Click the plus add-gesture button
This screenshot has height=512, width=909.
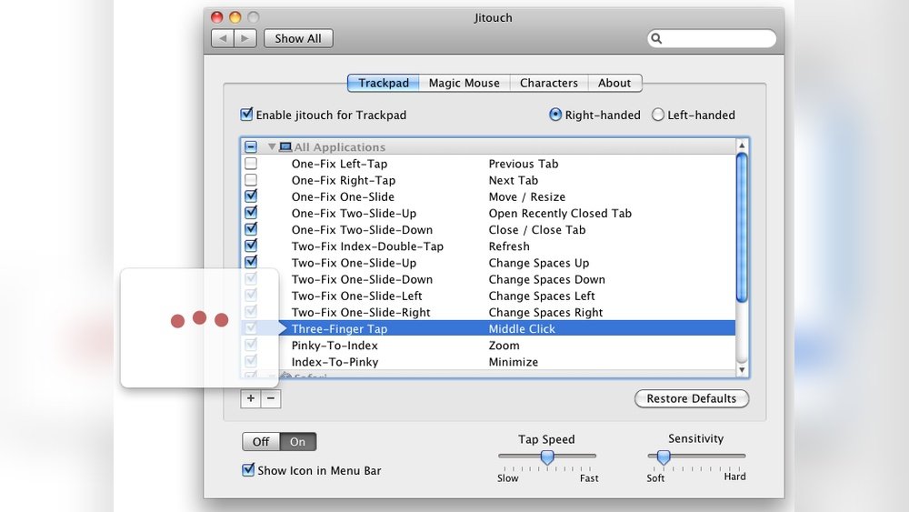click(251, 398)
